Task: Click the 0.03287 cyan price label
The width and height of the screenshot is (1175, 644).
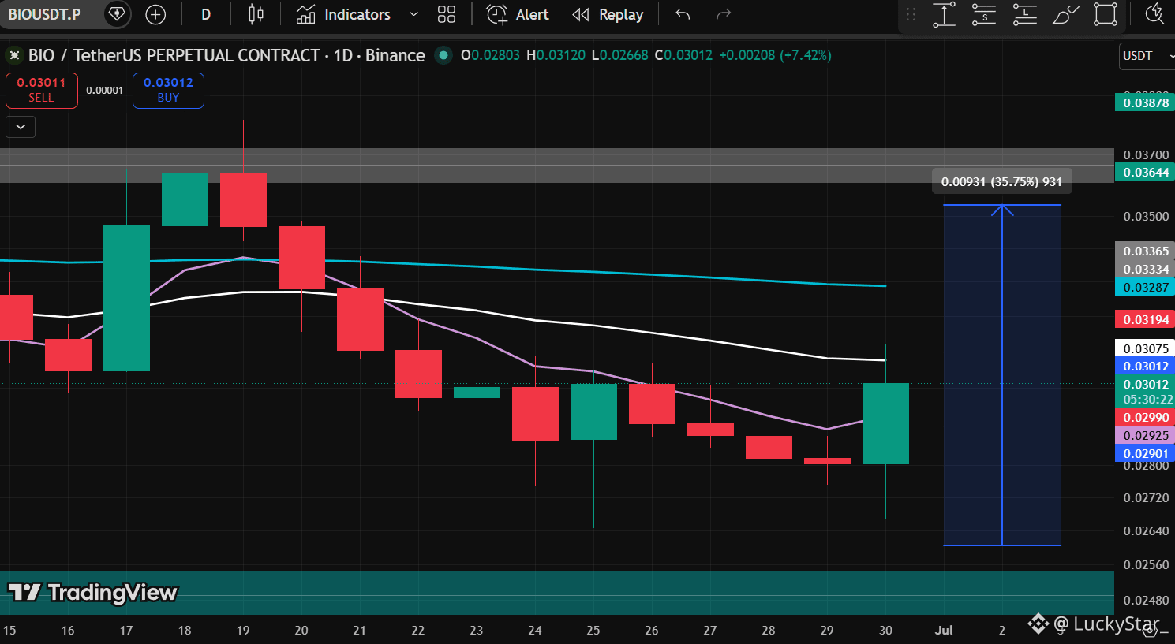Action: click(1146, 288)
